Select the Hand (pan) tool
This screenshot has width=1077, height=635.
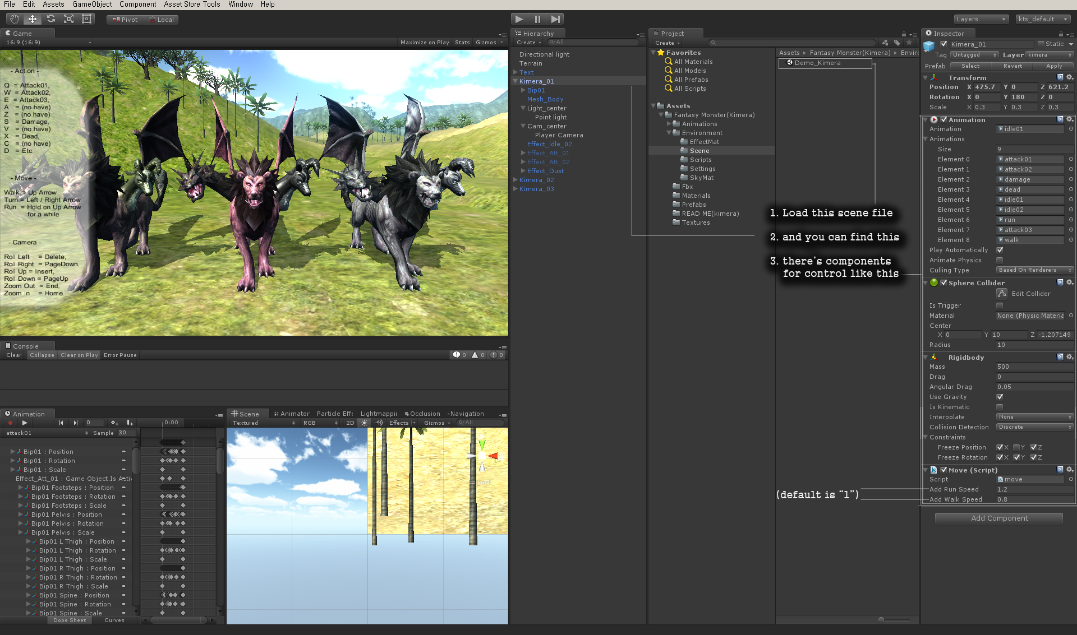coord(15,19)
